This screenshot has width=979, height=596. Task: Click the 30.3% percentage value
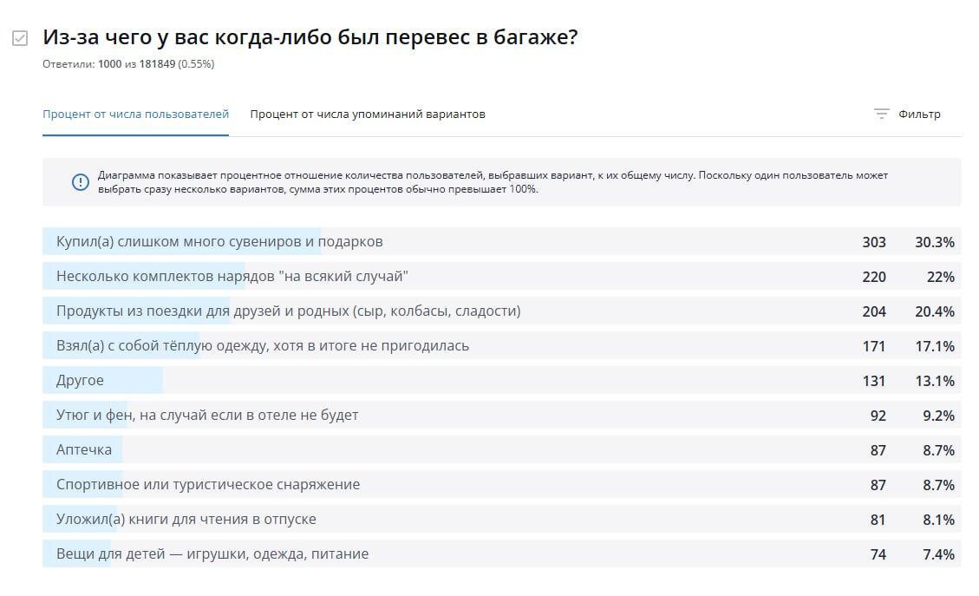point(935,242)
